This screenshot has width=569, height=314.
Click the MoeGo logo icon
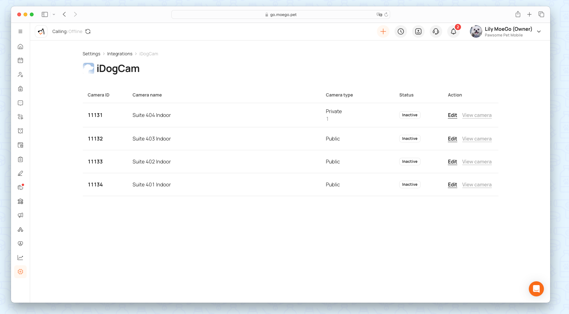coord(41,31)
